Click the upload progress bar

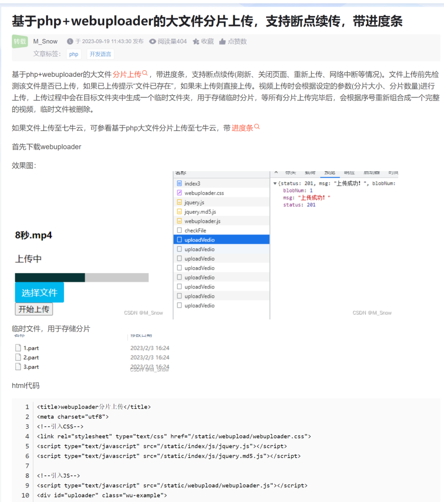82,278
